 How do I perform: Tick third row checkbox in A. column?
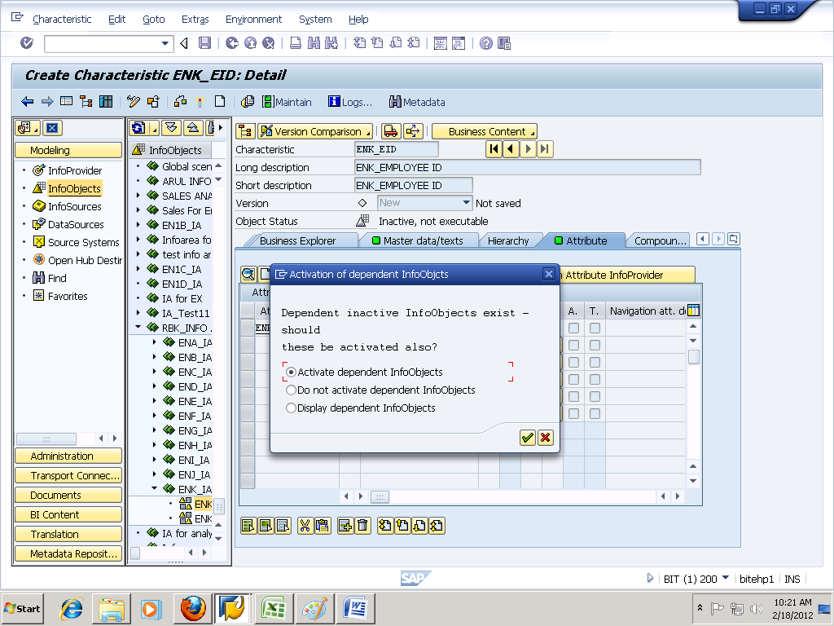tap(573, 363)
